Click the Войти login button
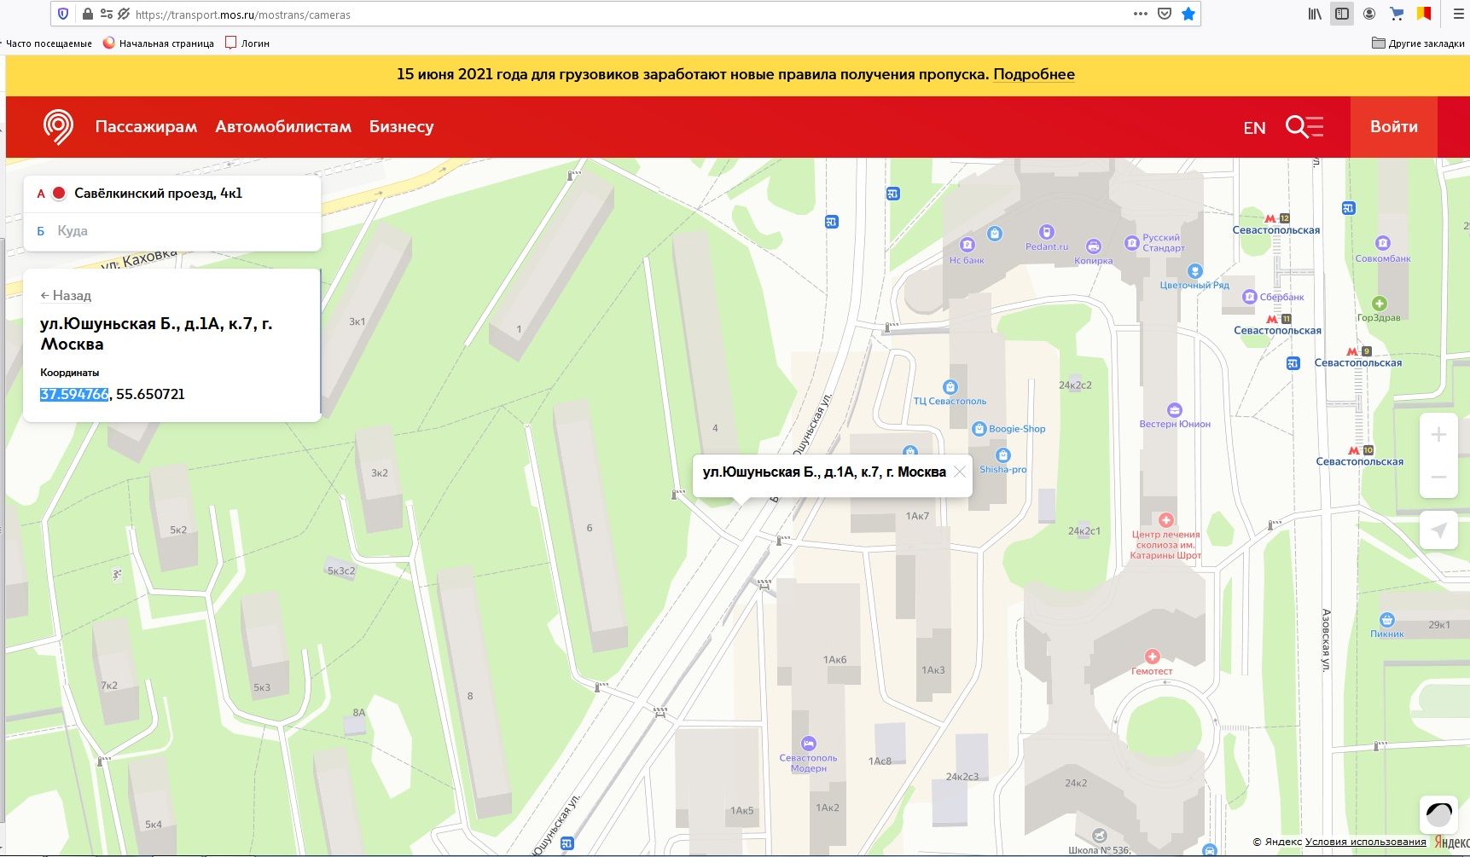 click(1393, 127)
